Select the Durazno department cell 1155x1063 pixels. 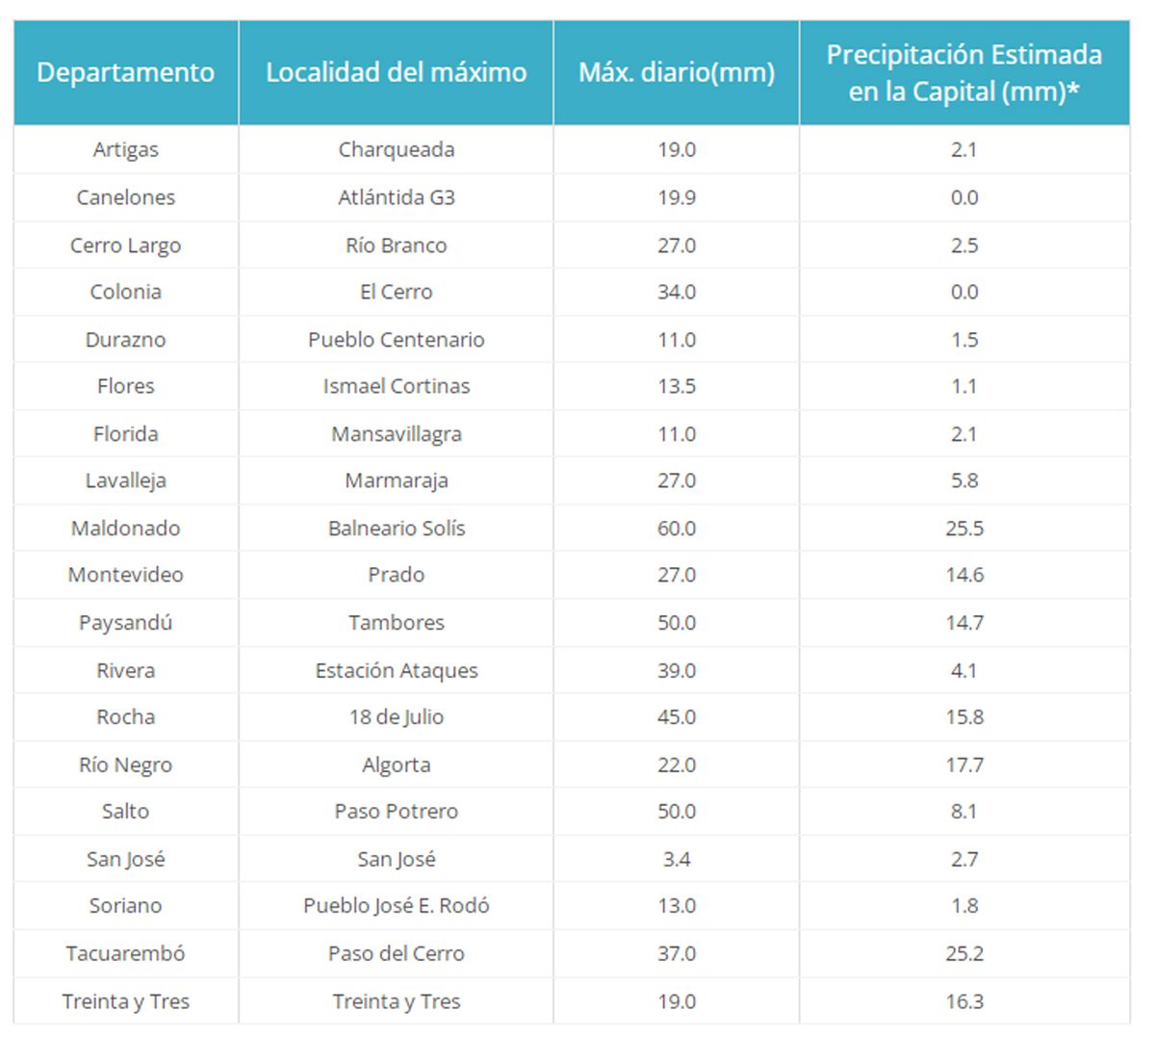[125, 340]
